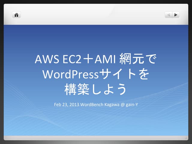Click the Home icon button
Viewport: 192px width, 144px height.
(x=16, y=14)
